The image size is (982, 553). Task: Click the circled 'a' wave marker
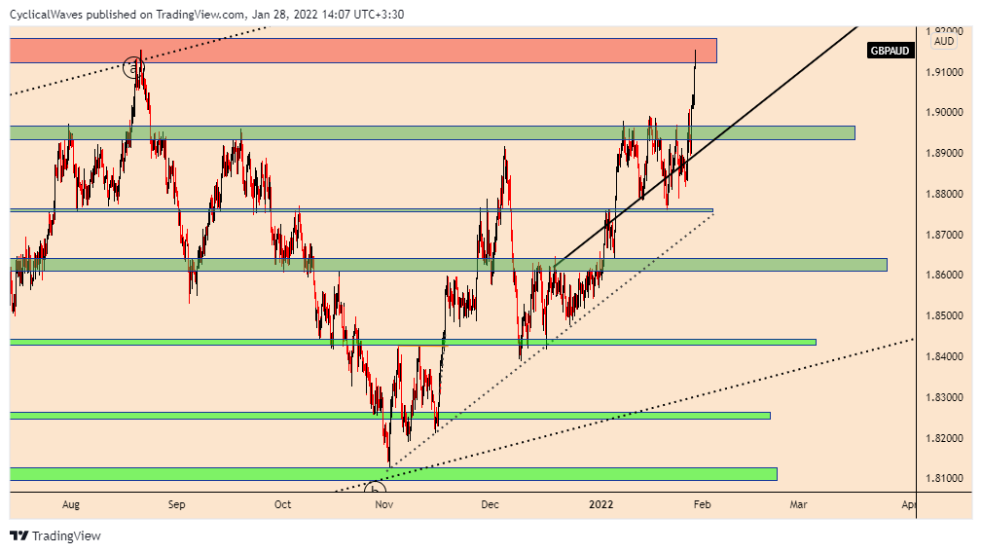[132, 67]
